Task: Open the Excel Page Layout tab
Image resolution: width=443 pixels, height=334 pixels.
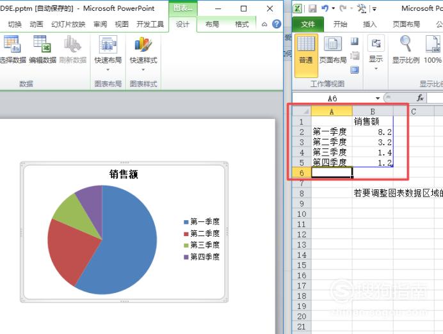Action: 406,24
